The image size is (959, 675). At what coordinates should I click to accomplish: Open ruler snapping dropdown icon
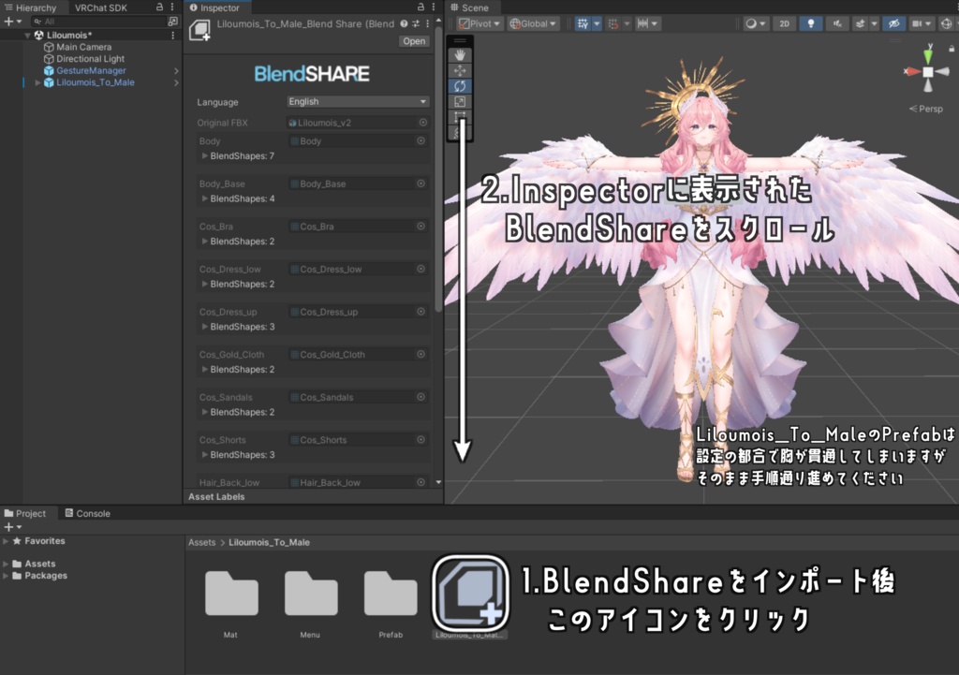point(647,23)
